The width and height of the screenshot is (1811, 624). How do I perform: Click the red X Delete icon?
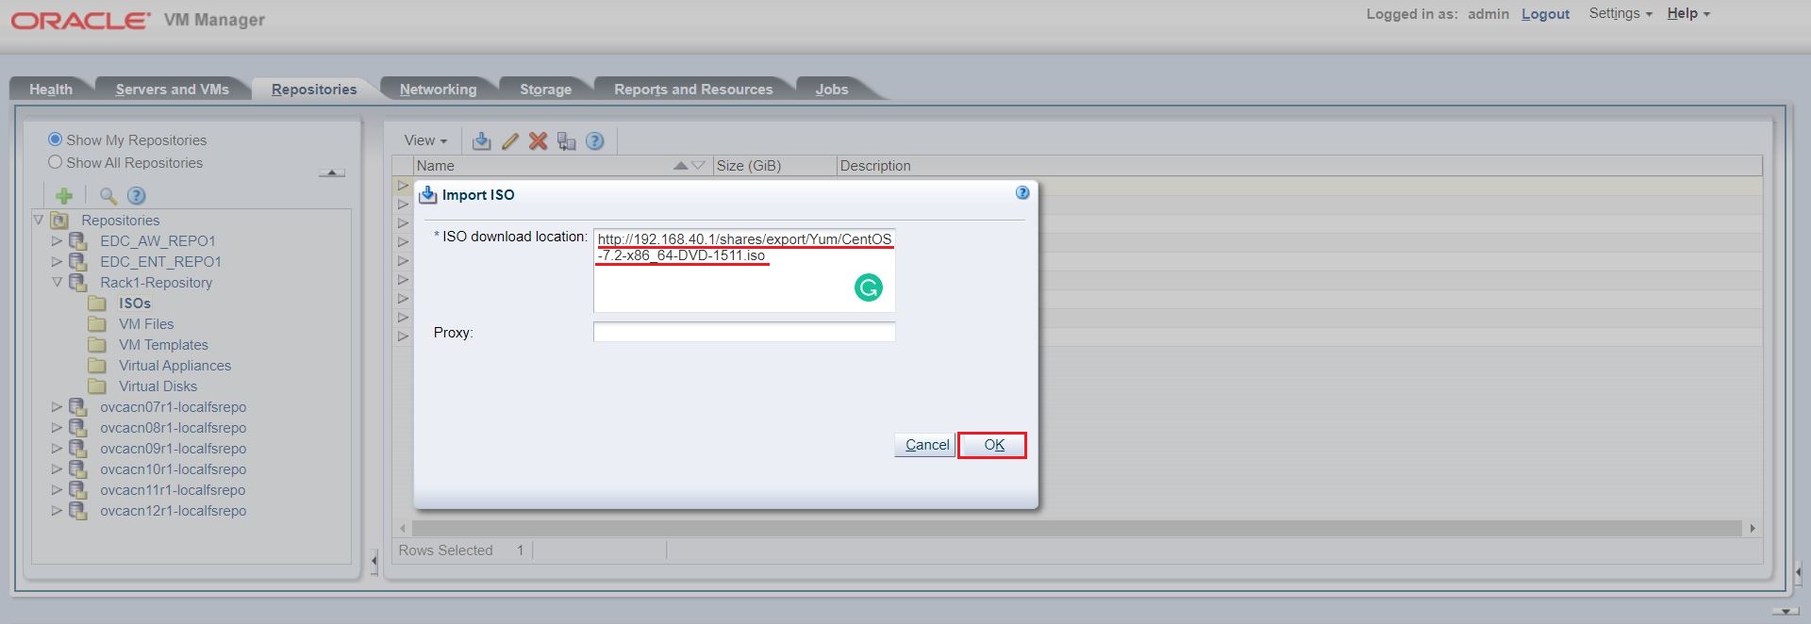coord(538,140)
